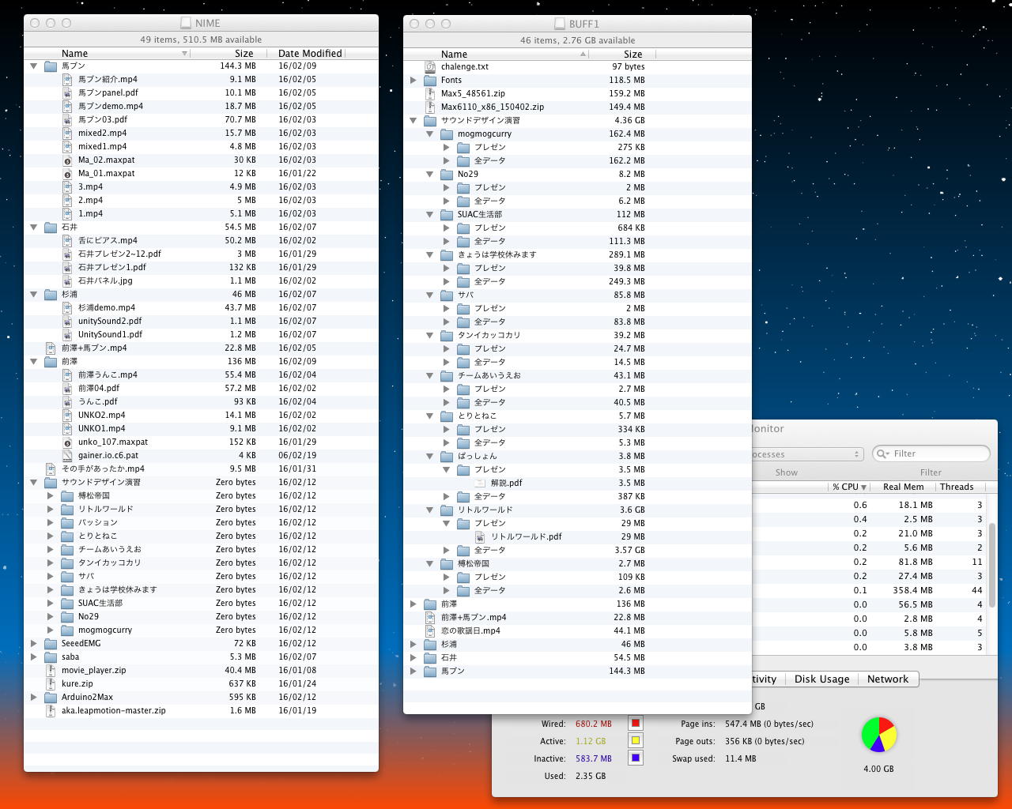The width and height of the screenshot is (1012, 809).
Task: Click the Max6110_x86_150402.zip archive icon
Action: tap(430, 107)
